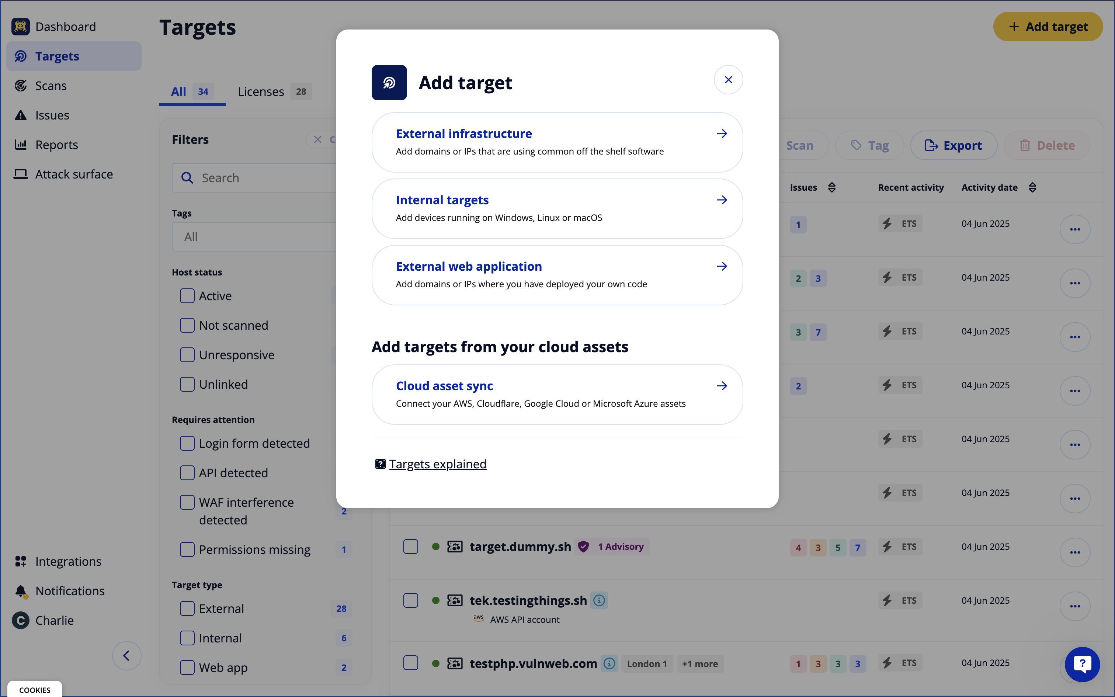
Task: Open Scans from the sidebar
Action: click(51, 86)
